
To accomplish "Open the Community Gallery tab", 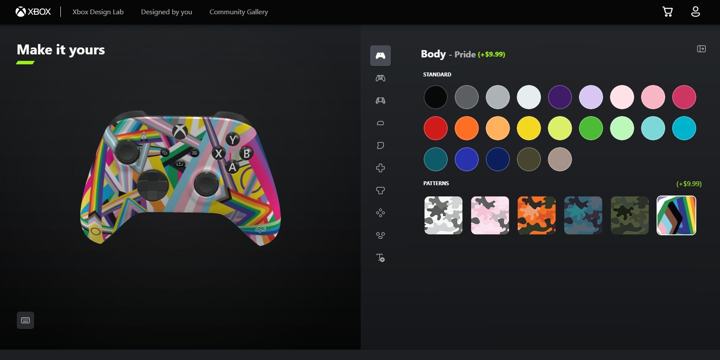I will 239,12.
